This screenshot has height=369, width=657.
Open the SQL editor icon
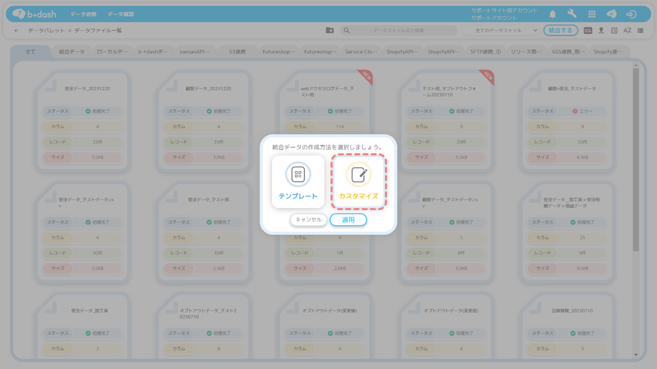click(588, 31)
